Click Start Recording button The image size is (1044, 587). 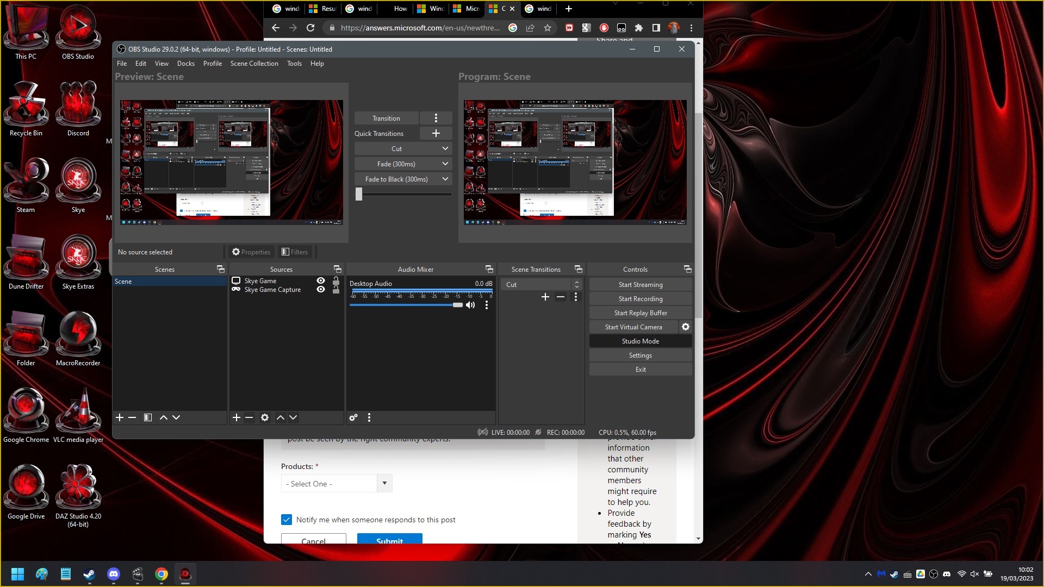tap(640, 298)
